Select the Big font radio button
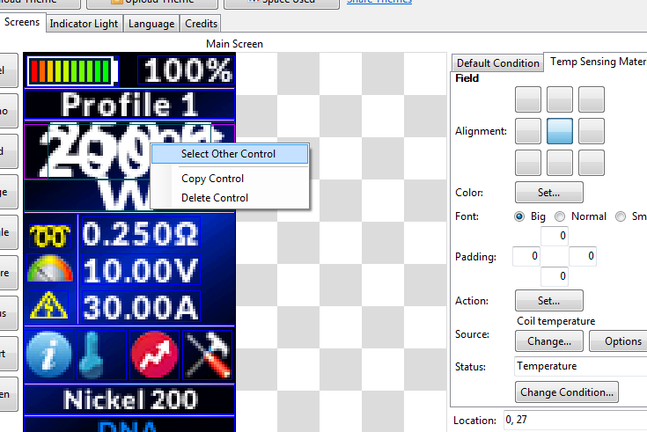 pyautogui.click(x=519, y=216)
